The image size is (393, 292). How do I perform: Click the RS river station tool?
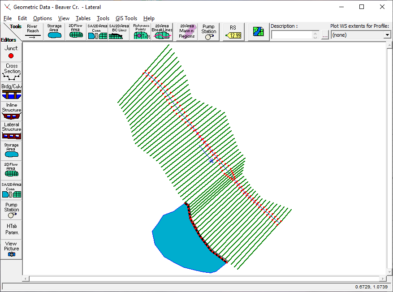click(x=233, y=32)
